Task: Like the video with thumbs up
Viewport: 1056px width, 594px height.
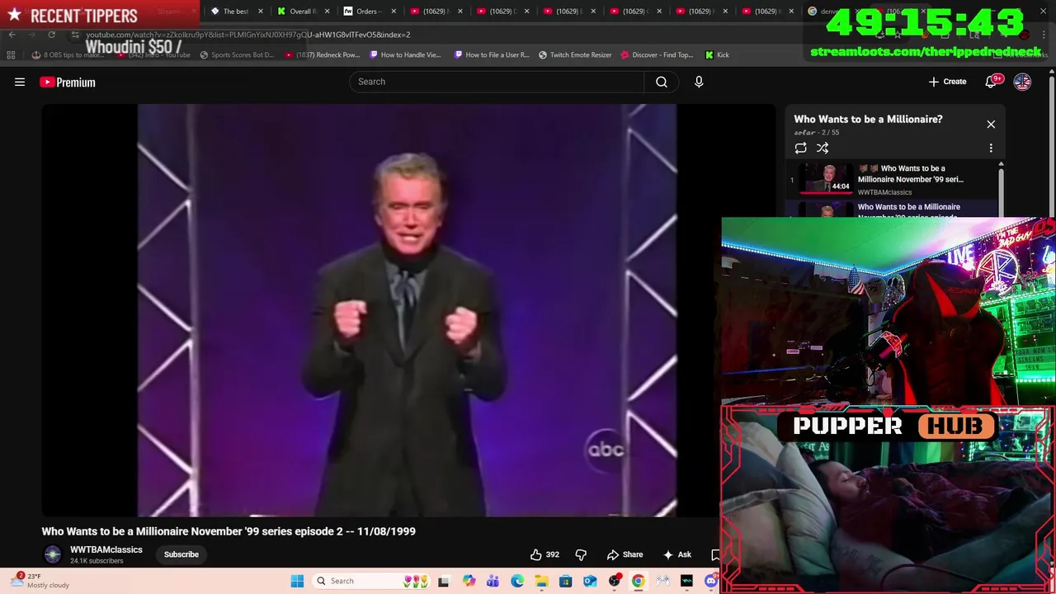Action: [x=544, y=554]
